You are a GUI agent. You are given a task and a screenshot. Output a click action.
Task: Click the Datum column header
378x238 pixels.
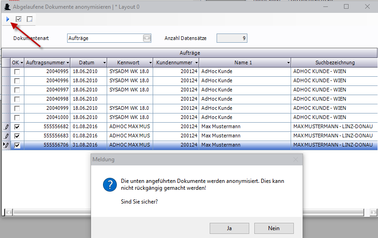pos(86,62)
